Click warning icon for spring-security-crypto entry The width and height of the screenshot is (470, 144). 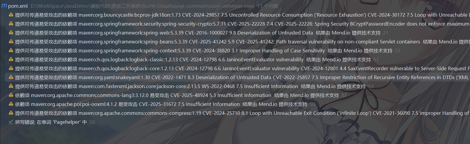tap(11, 24)
